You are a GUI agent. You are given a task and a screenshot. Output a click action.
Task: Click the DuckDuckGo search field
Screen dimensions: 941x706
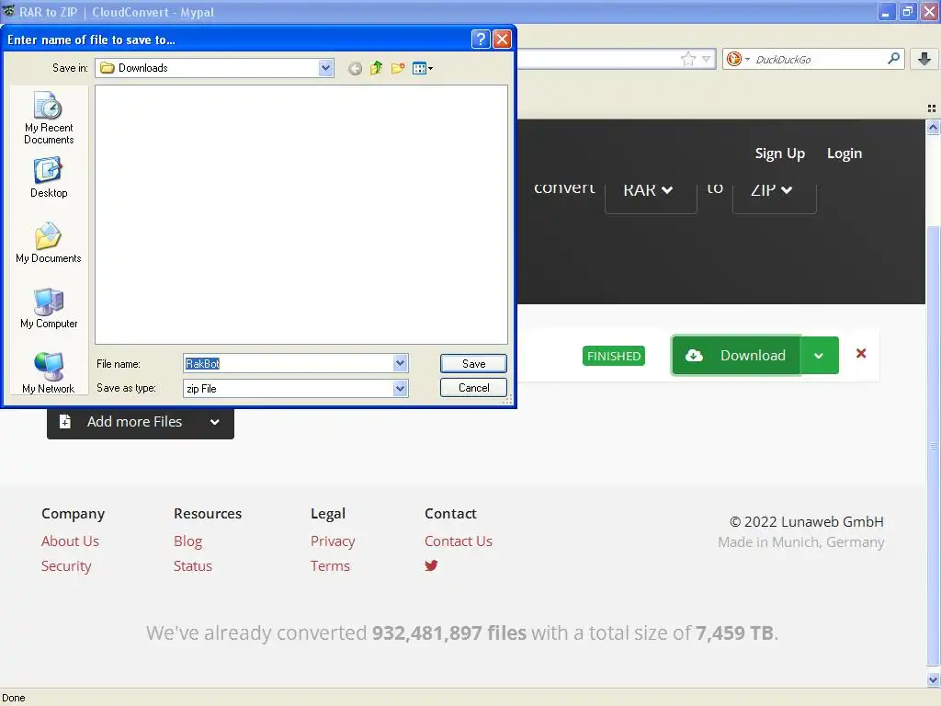point(819,60)
